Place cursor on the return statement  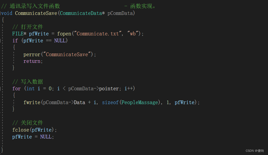(32, 61)
